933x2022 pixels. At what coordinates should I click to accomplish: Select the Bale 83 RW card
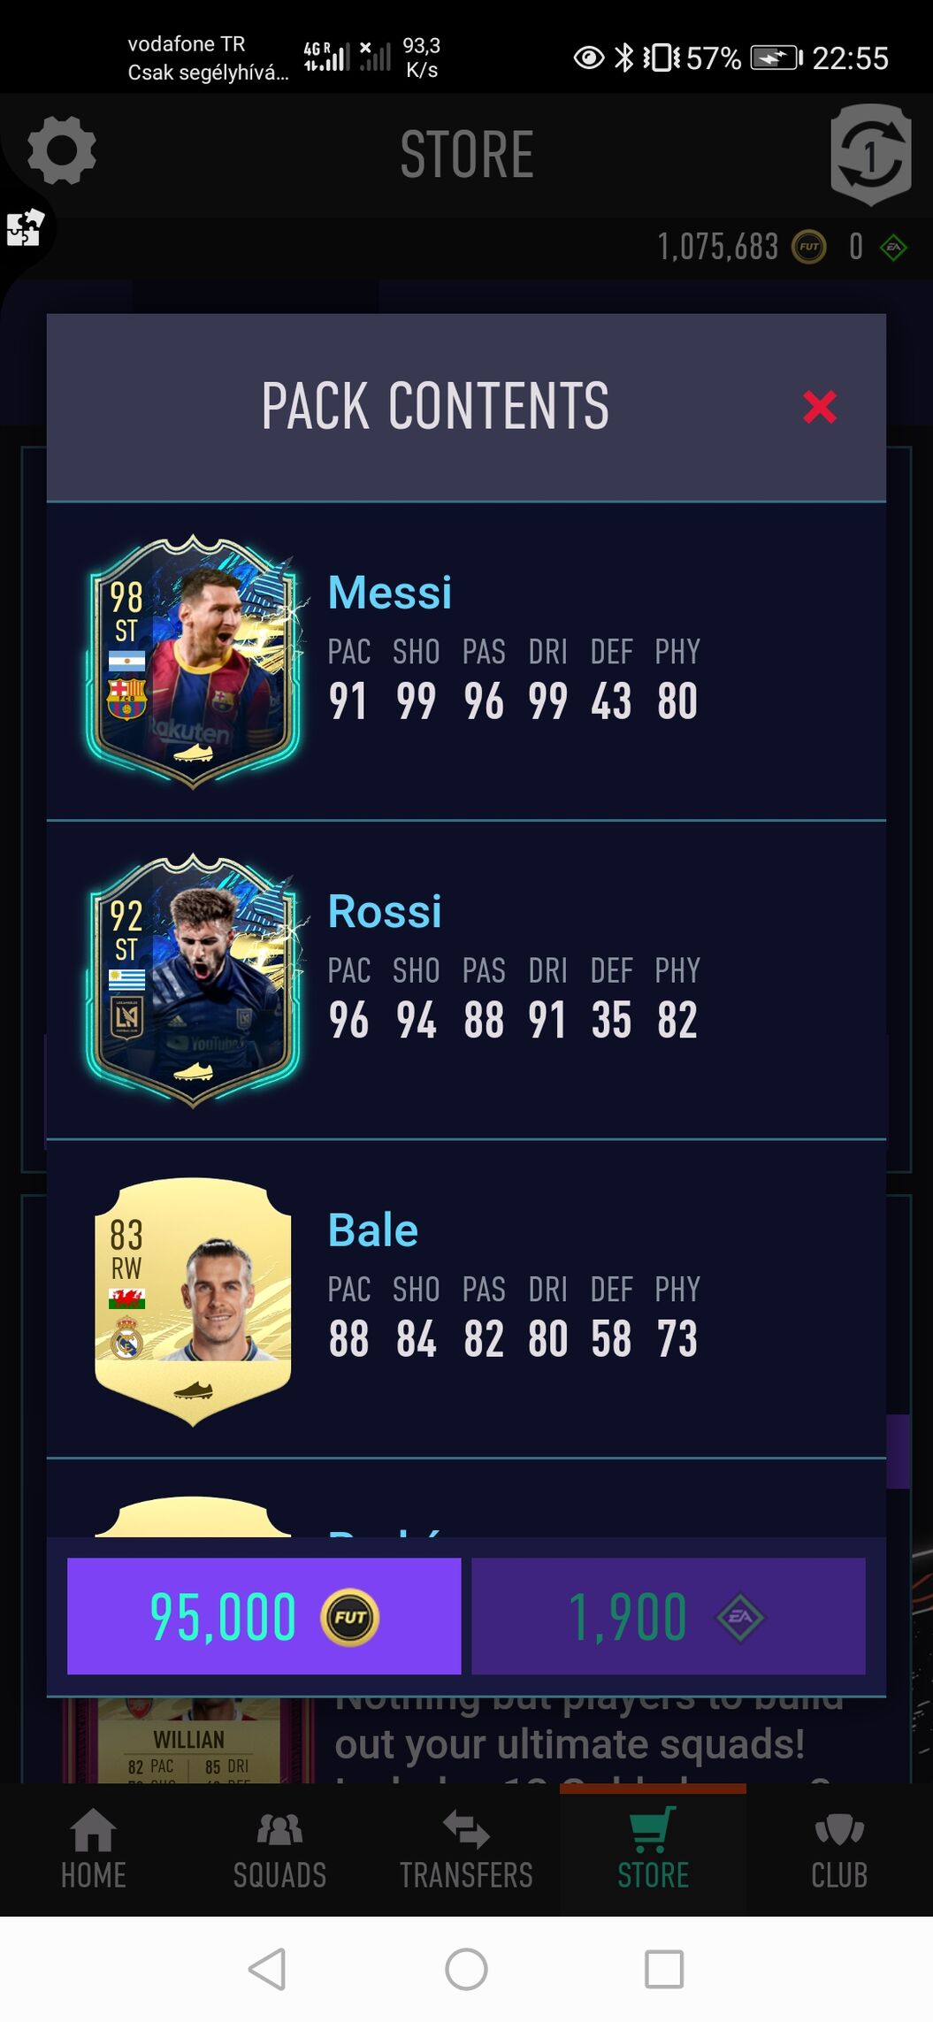(193, 1300)
